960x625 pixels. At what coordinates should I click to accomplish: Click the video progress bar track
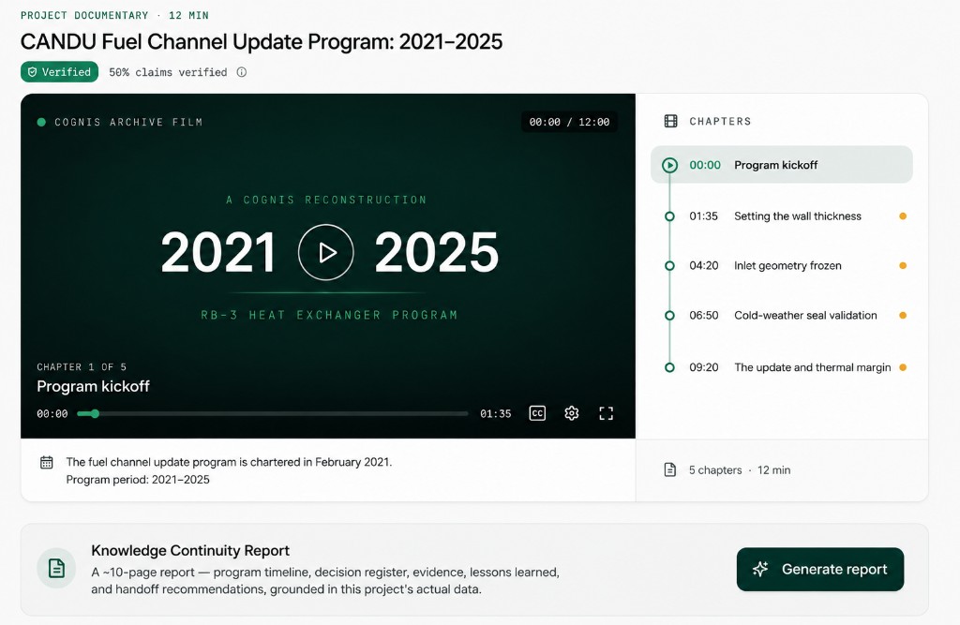pyautogui.click(x=273, y=414)
